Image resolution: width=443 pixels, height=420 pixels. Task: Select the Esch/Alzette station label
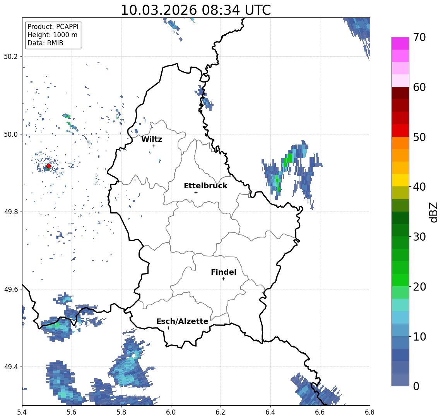click(182, 321)
